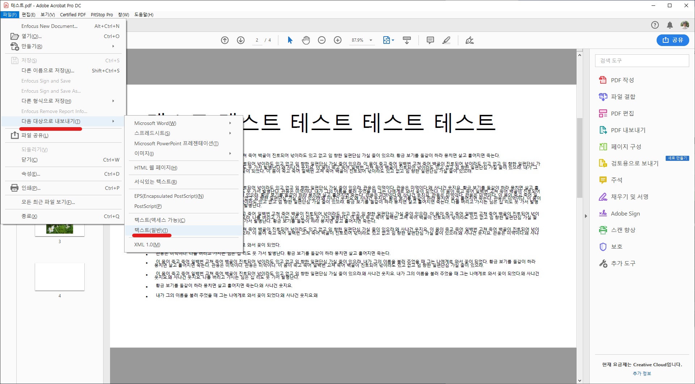Click the zoom out minus icon
Viewport: 695px width, 384px height.
click(322, 40)
